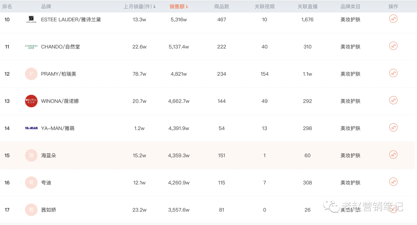Click the 海蓝朵 avatar placeholder
Screen dimensions: 417x225
(31, 155)
